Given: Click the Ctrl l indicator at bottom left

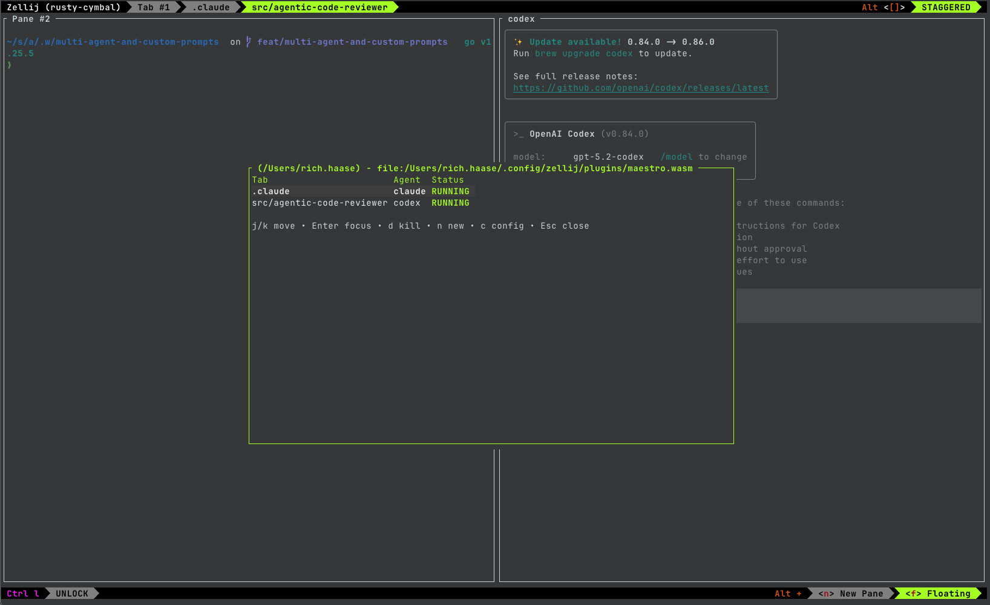Looking at the screenshot, I should [x=23, y=594].
